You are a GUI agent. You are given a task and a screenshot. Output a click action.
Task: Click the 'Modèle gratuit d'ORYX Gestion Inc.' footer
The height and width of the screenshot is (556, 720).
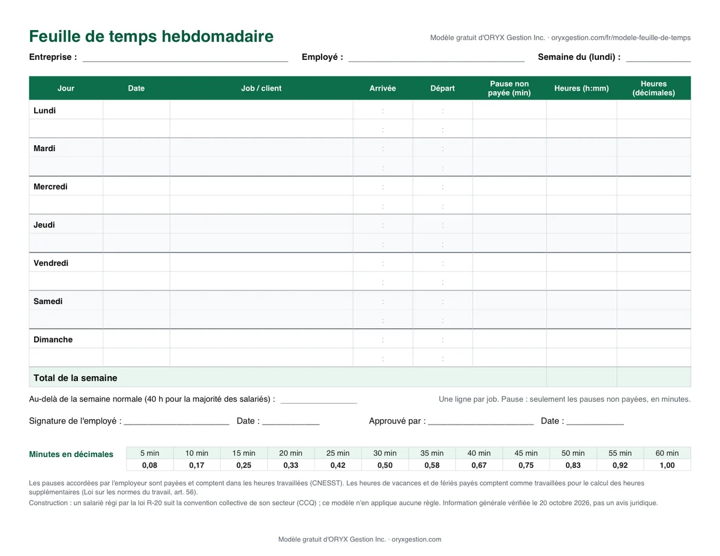pos(360,539)
